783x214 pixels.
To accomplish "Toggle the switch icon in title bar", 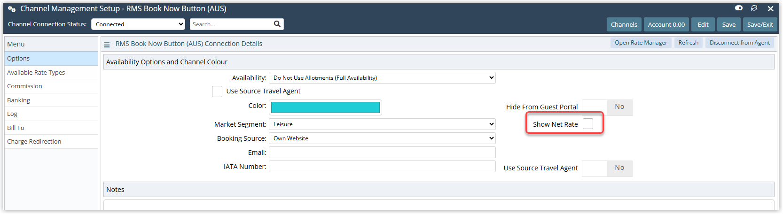I will (739, 8).
